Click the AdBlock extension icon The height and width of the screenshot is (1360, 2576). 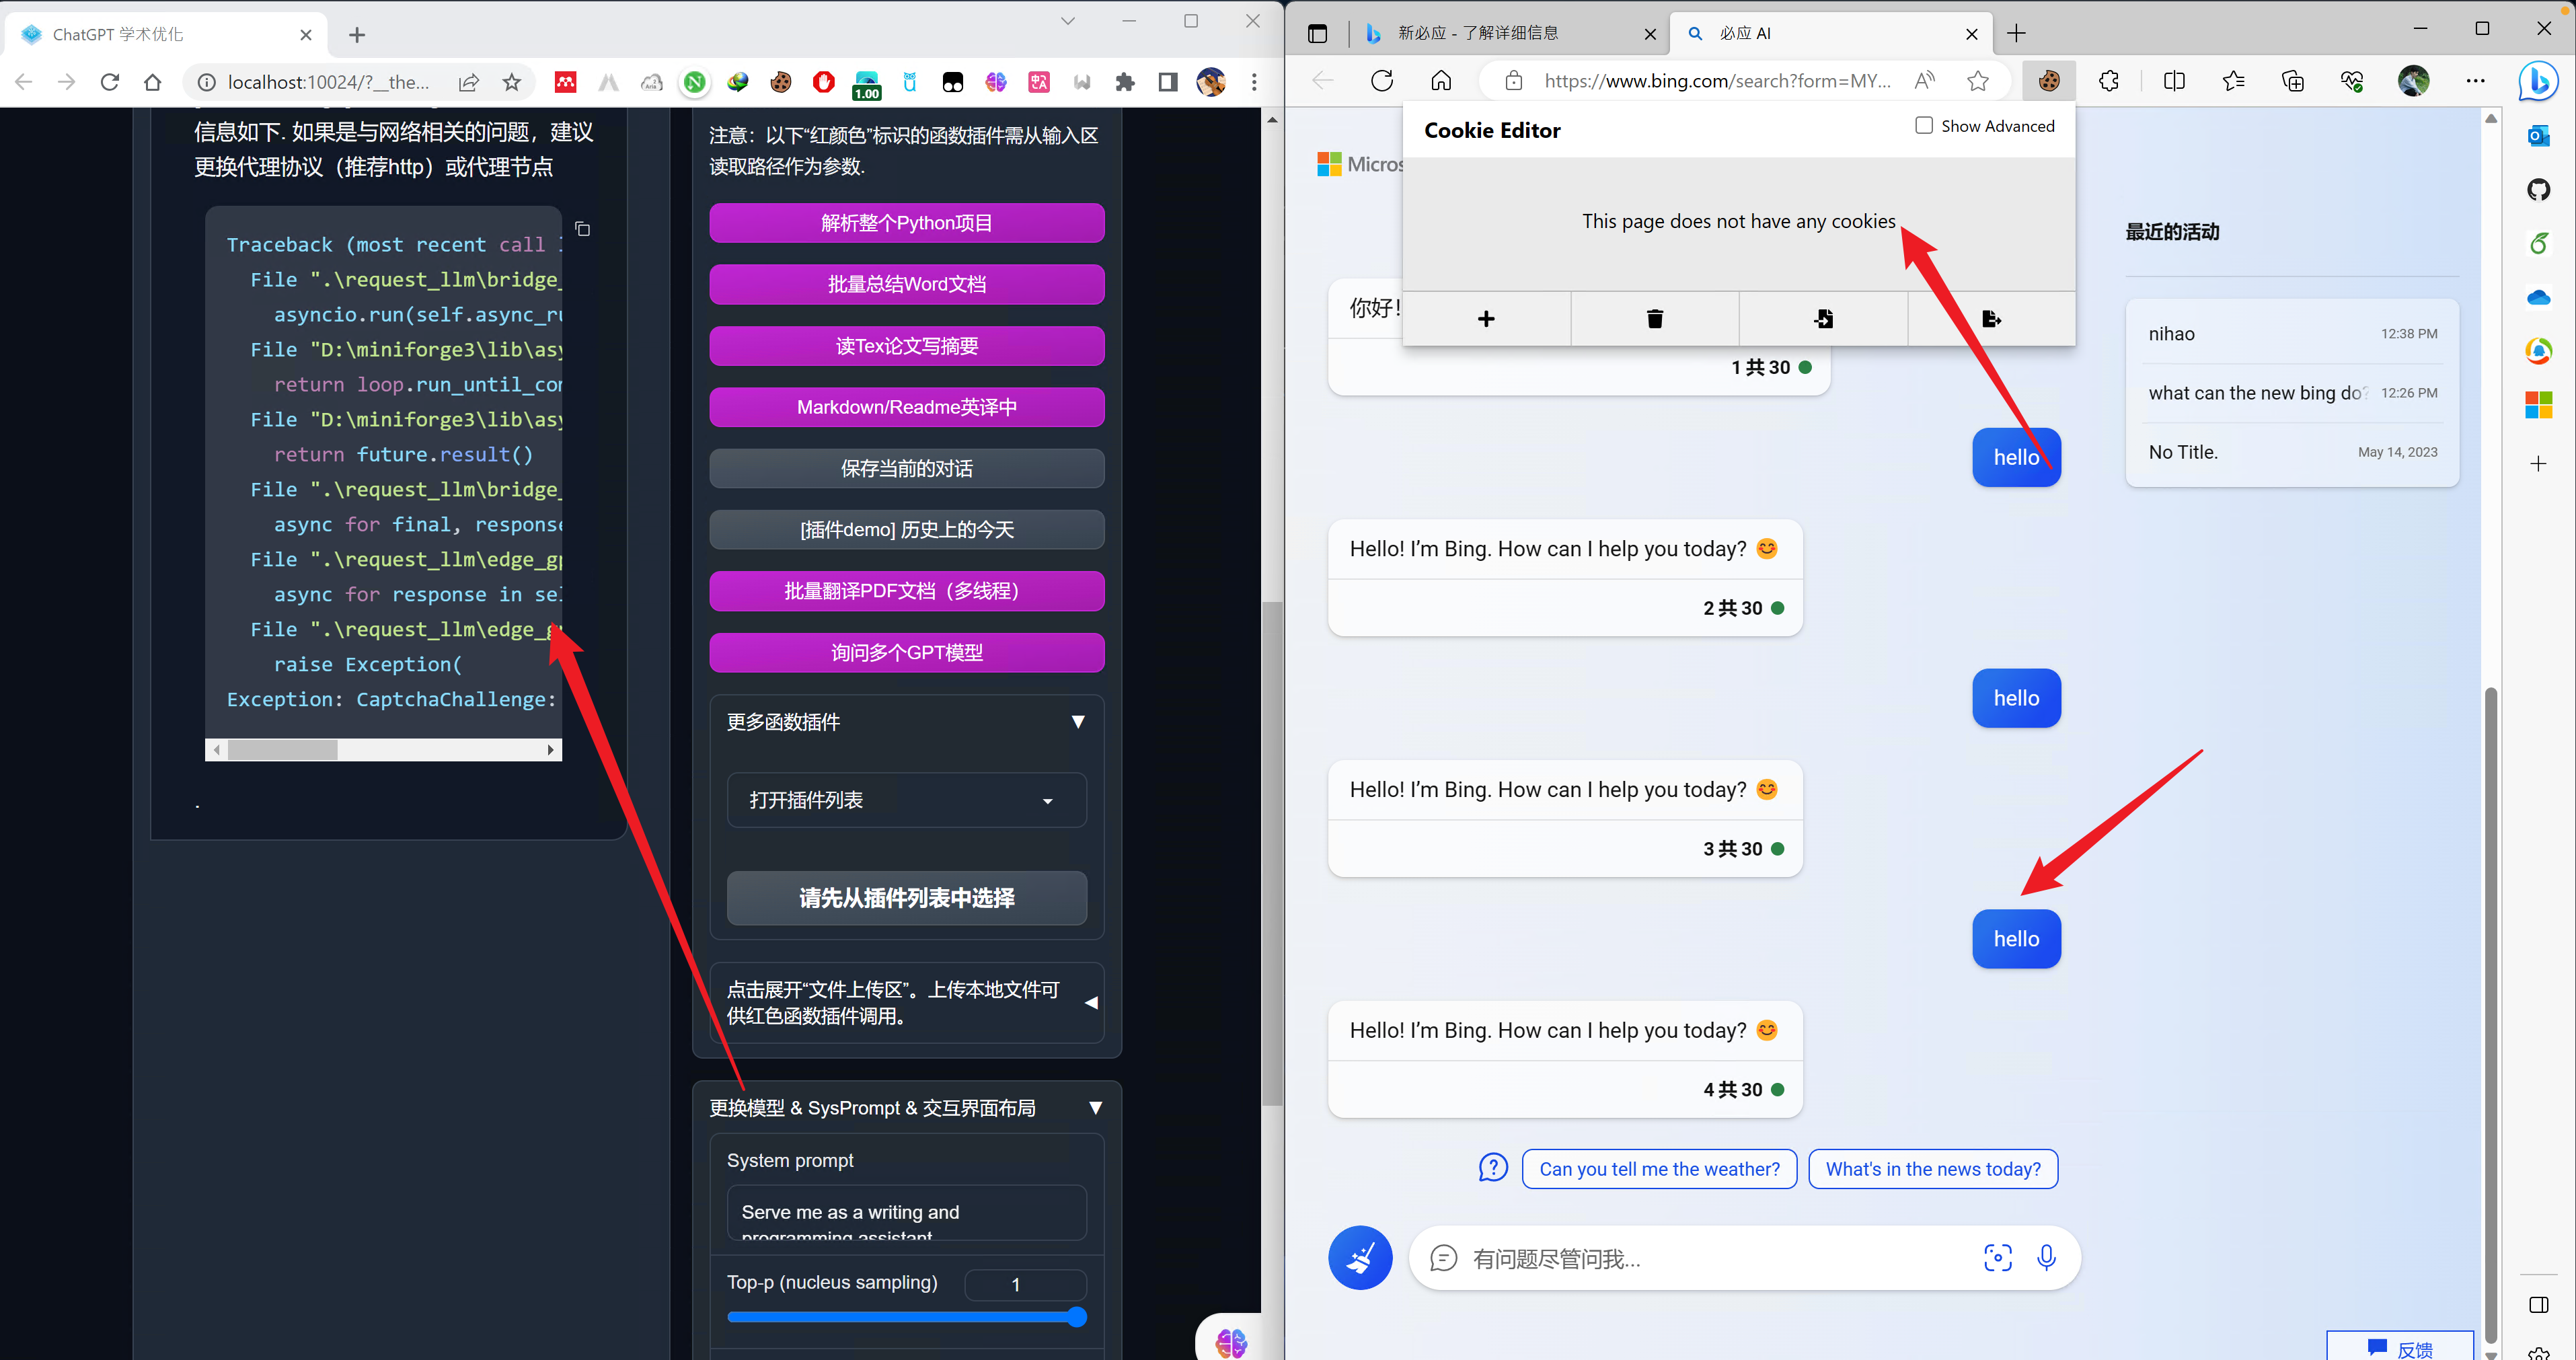point(823,82)
